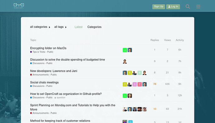Screen dimensions: 215x123
Task: Open the Encrypting folder on MacOs topic
Action: 48,48
